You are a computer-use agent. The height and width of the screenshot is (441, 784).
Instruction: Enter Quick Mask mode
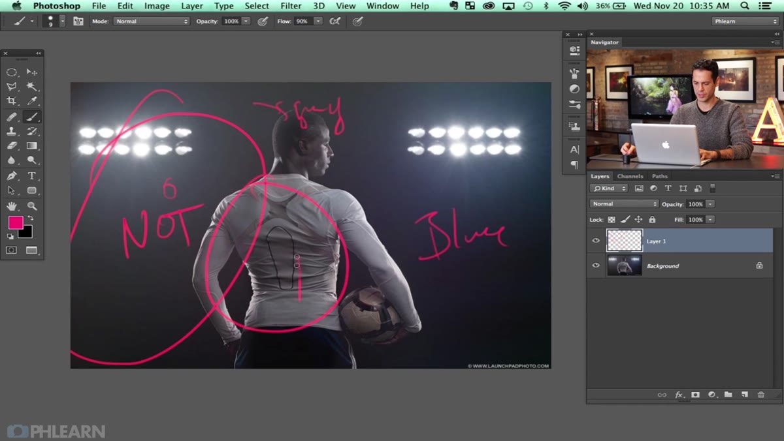click(x=12, y=250)
